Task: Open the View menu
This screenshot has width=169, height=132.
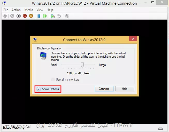Action: (40, 10)
